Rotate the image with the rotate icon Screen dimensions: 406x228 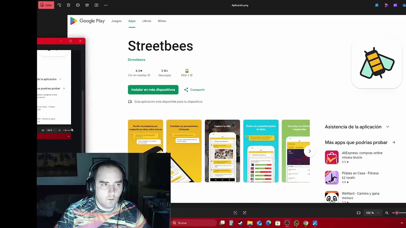click(x=59, y=5)
